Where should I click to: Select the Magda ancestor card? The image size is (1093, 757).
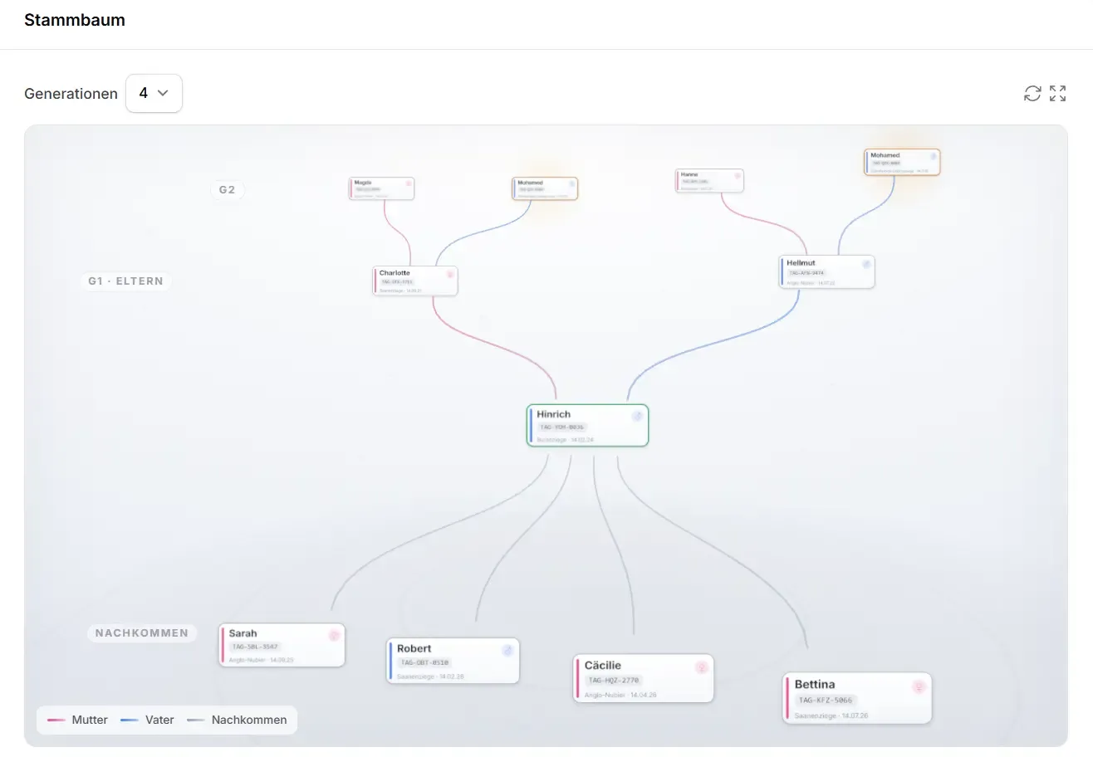[381, 188]
